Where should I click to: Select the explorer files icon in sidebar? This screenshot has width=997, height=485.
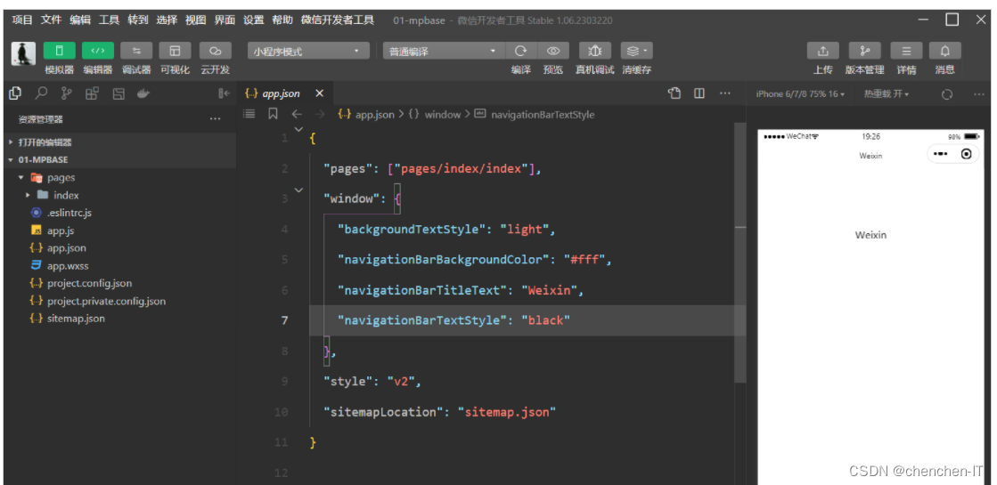coord(15,93)
